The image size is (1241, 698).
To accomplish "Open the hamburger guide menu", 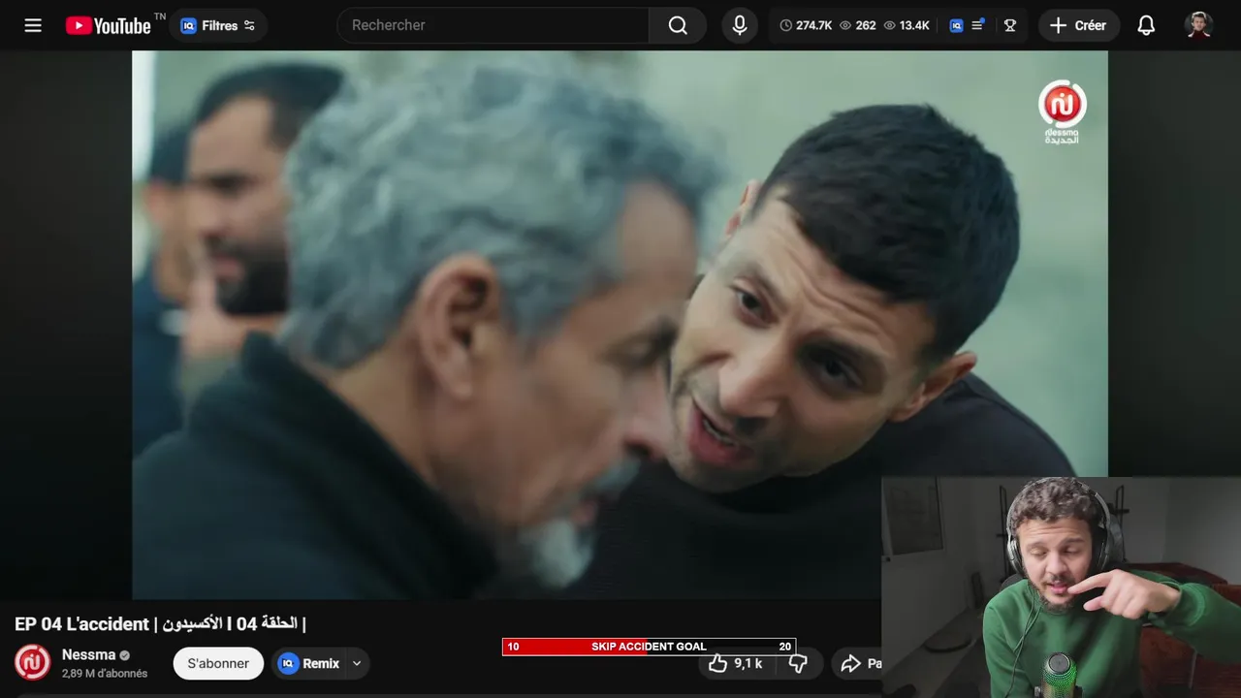I will click(x=33, y=25).
